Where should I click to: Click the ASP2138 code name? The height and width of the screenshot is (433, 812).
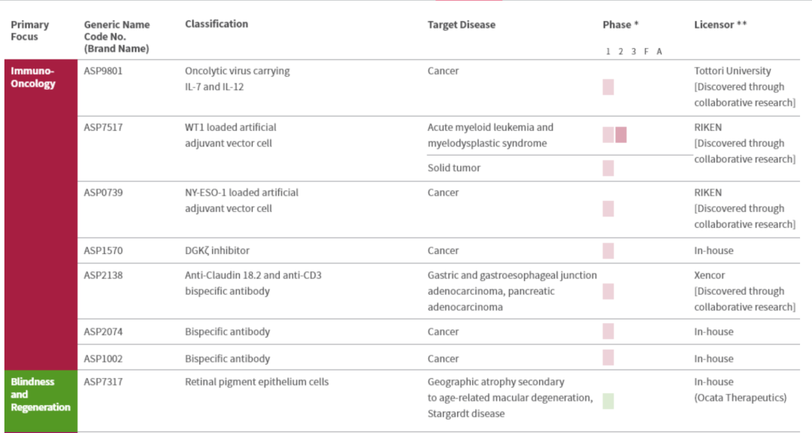(103, 276)
